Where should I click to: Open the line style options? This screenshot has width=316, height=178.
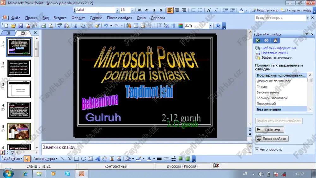159,159
